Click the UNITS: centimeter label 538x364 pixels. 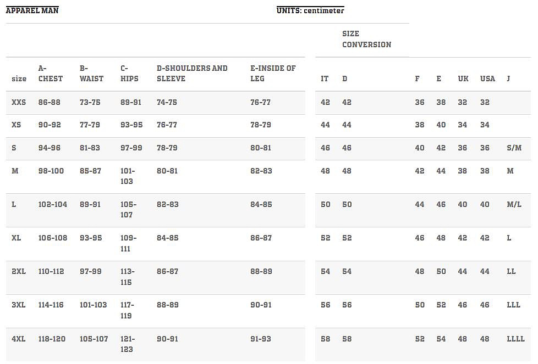pos(310,10)
